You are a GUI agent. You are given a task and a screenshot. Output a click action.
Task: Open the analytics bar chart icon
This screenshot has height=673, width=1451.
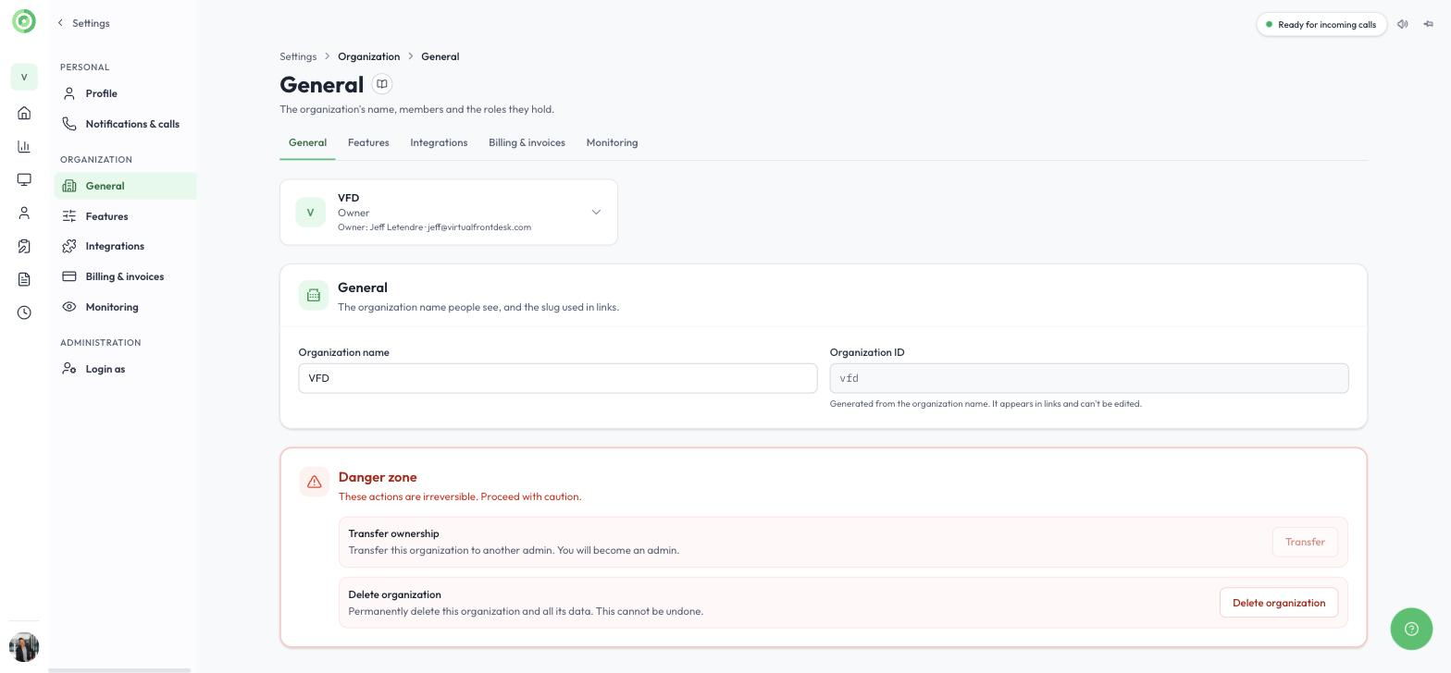24,146
